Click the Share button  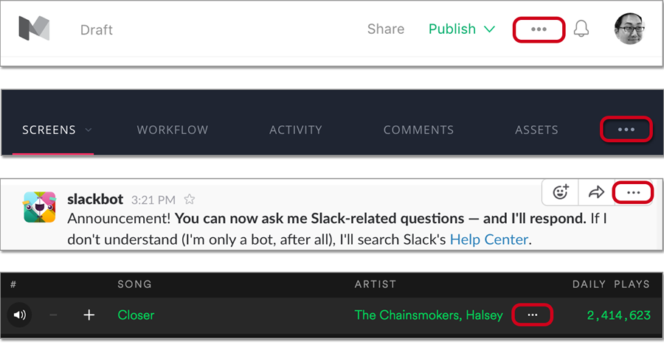click(386, 29)
